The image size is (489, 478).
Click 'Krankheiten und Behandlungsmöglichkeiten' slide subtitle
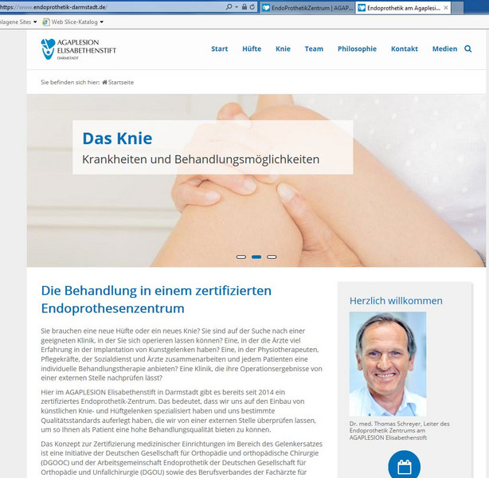coord(201,159)
